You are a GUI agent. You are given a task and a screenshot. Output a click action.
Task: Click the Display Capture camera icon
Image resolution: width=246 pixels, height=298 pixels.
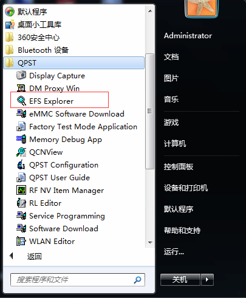[21, 75]
